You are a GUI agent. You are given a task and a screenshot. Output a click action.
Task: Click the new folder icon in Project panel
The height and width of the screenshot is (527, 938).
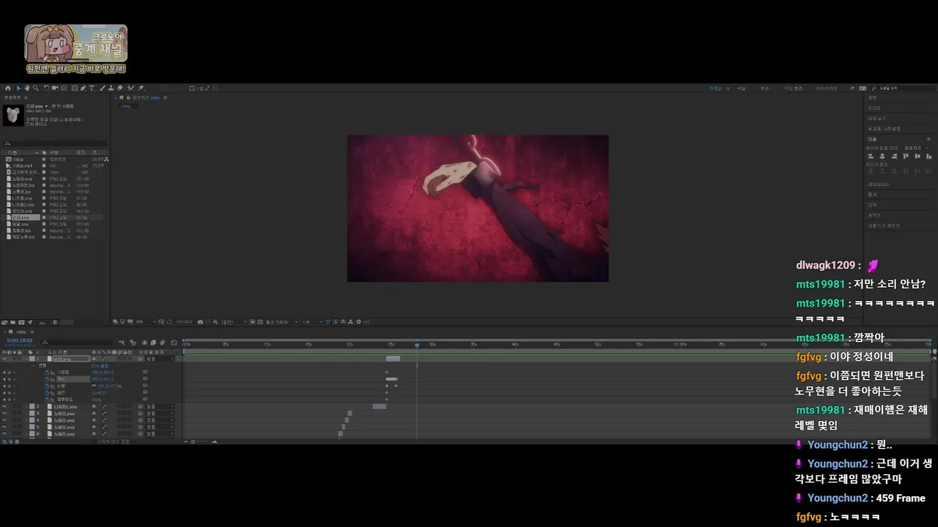click(13, 322)
